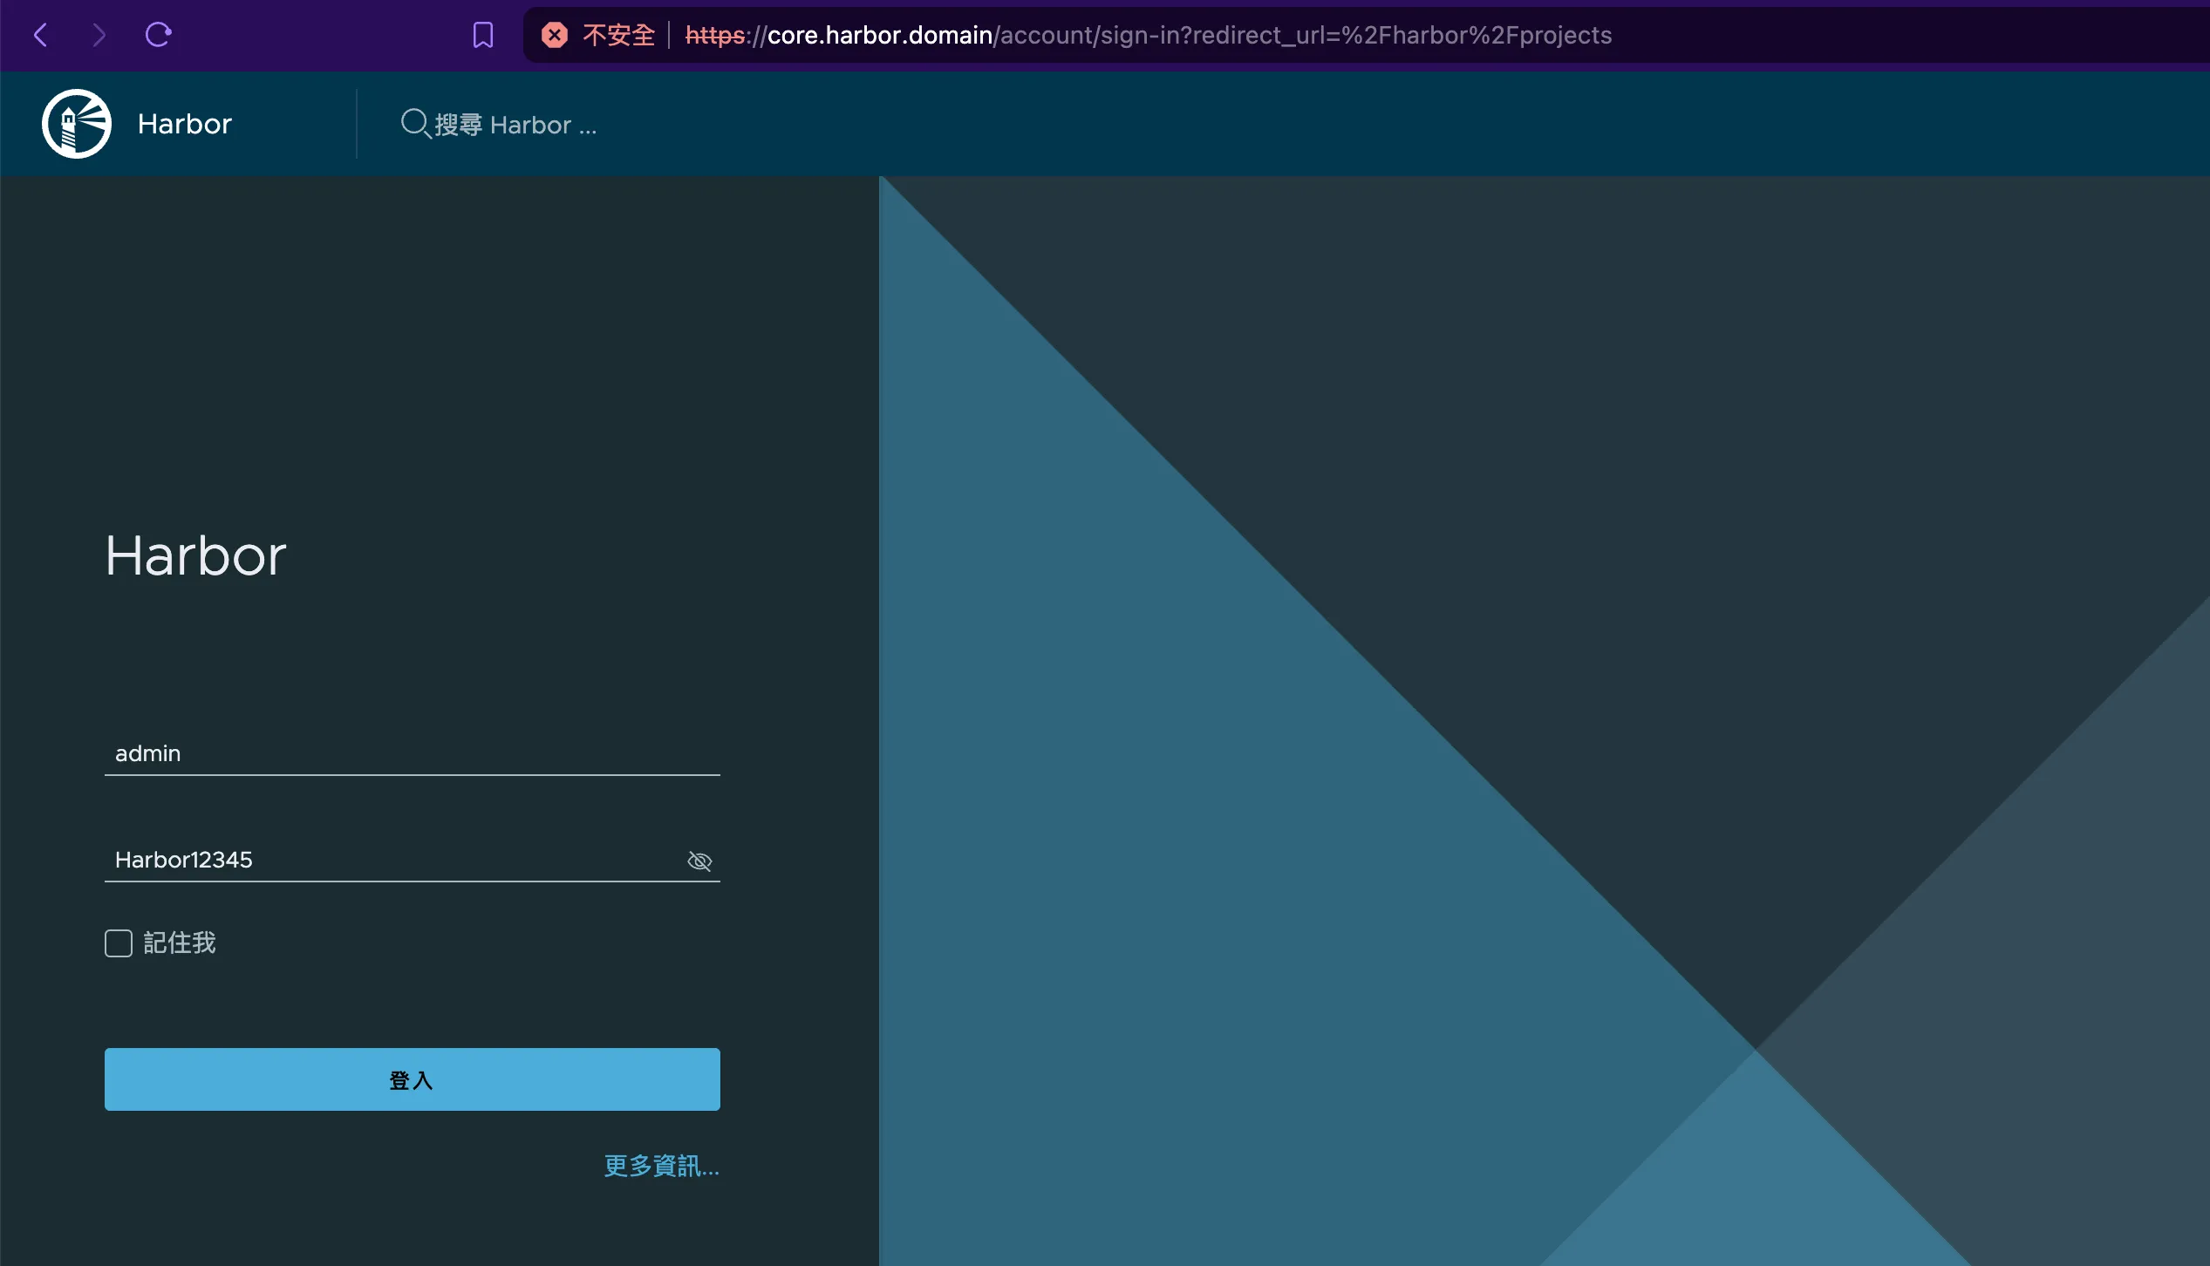Click the browser back arrow

coord(40,35)
